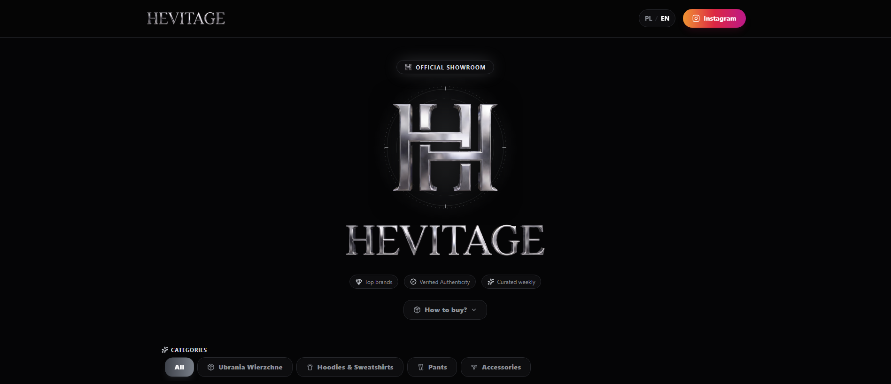Click the HEVITAGE header logo
Screen dimensions: 891x384
click(x=186, y=18)
